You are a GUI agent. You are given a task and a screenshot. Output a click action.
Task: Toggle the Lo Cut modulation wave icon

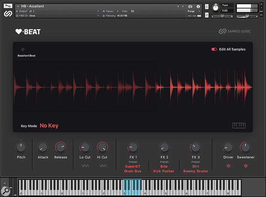(85, 166)
